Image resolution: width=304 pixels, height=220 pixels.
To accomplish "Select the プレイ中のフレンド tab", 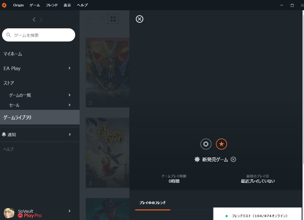I will coord(152,202).
